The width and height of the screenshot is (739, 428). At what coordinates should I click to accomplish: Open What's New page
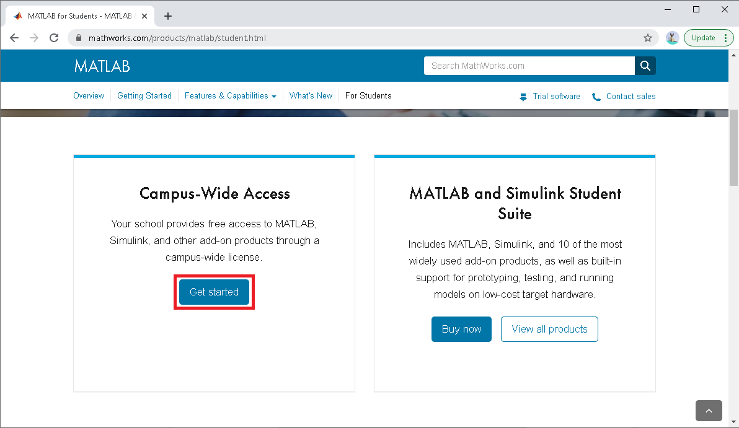click(311, 96)
